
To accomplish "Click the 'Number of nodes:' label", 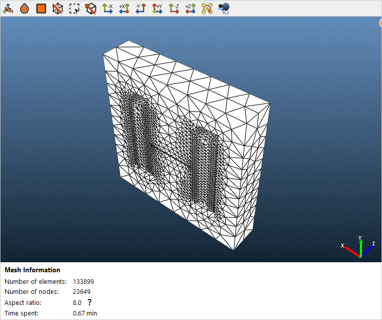I will pos(32,291).
